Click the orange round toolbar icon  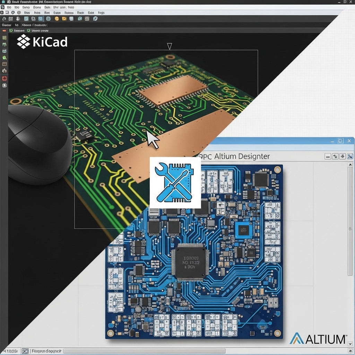[x=57, y=19]
